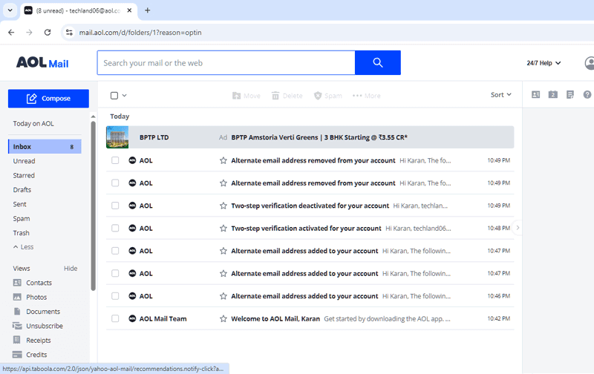594x374 pixels.
Task: Click the BPTP LTD ad thumbnail image
Action: 117,137
